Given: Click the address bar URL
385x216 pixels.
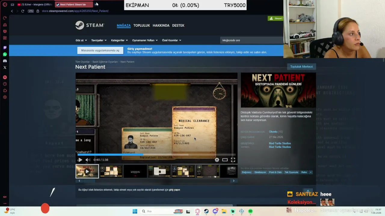Looking at the screenshot, I should pos(75,11).
